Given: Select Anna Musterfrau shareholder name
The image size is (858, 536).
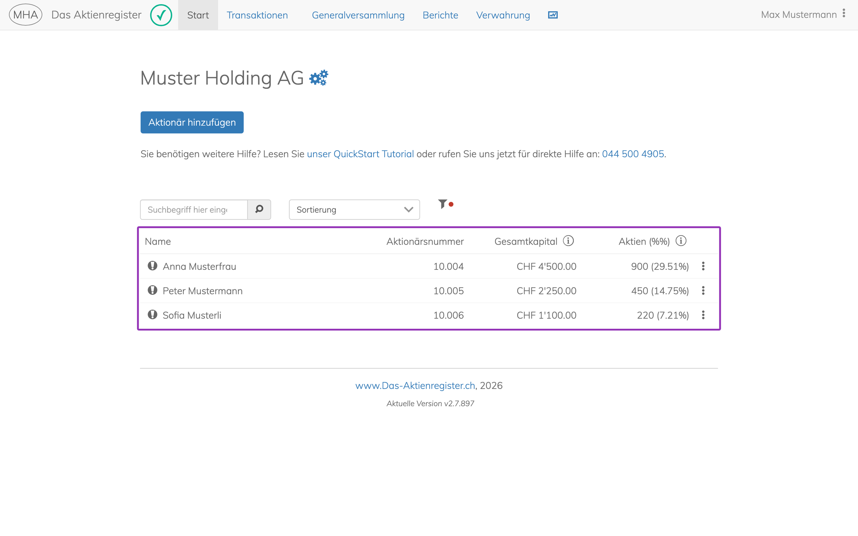Looking at the screenshot, I should pyautogui.click(x=199, y=266).
